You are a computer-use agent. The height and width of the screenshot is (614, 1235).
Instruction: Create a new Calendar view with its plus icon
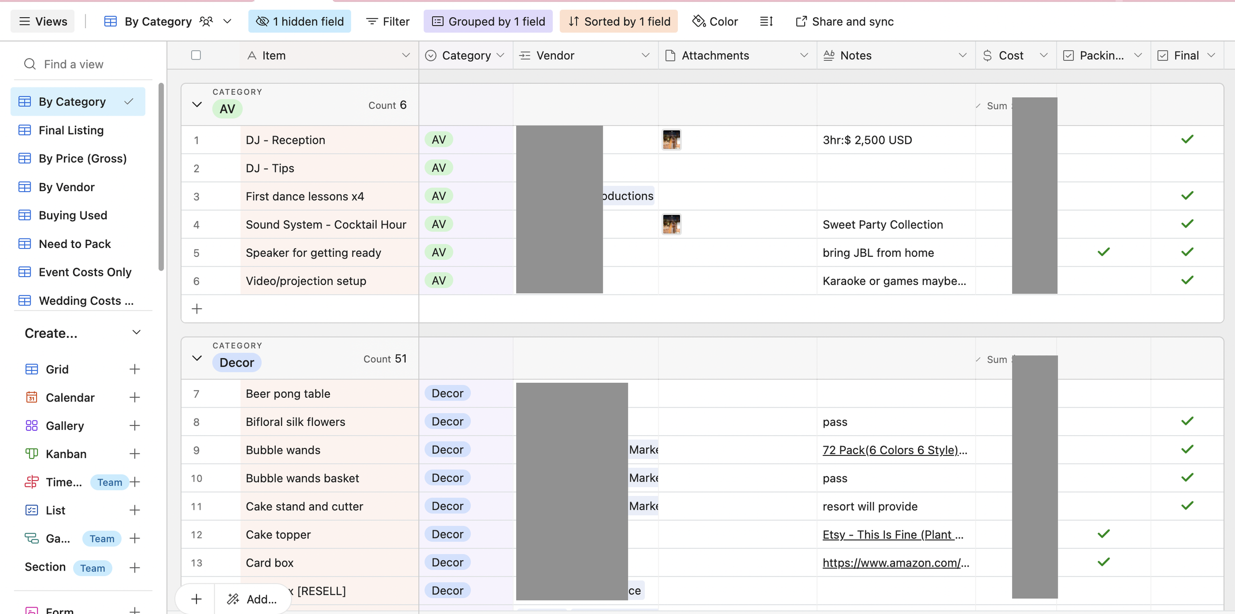coord(134,398)
